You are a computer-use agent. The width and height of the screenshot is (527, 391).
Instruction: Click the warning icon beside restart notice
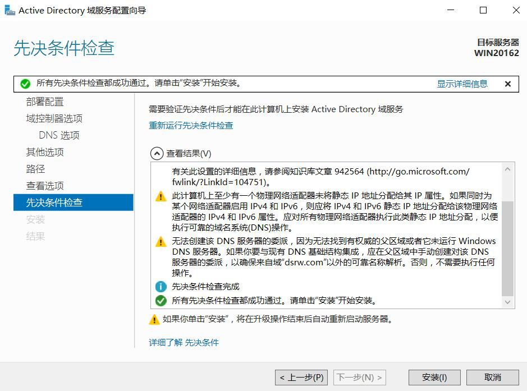154,319
